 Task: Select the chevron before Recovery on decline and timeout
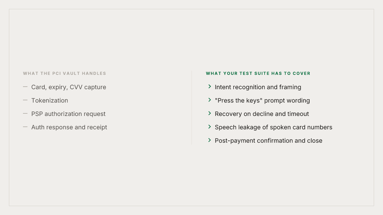pyautogui.click(x=210, y=113)
